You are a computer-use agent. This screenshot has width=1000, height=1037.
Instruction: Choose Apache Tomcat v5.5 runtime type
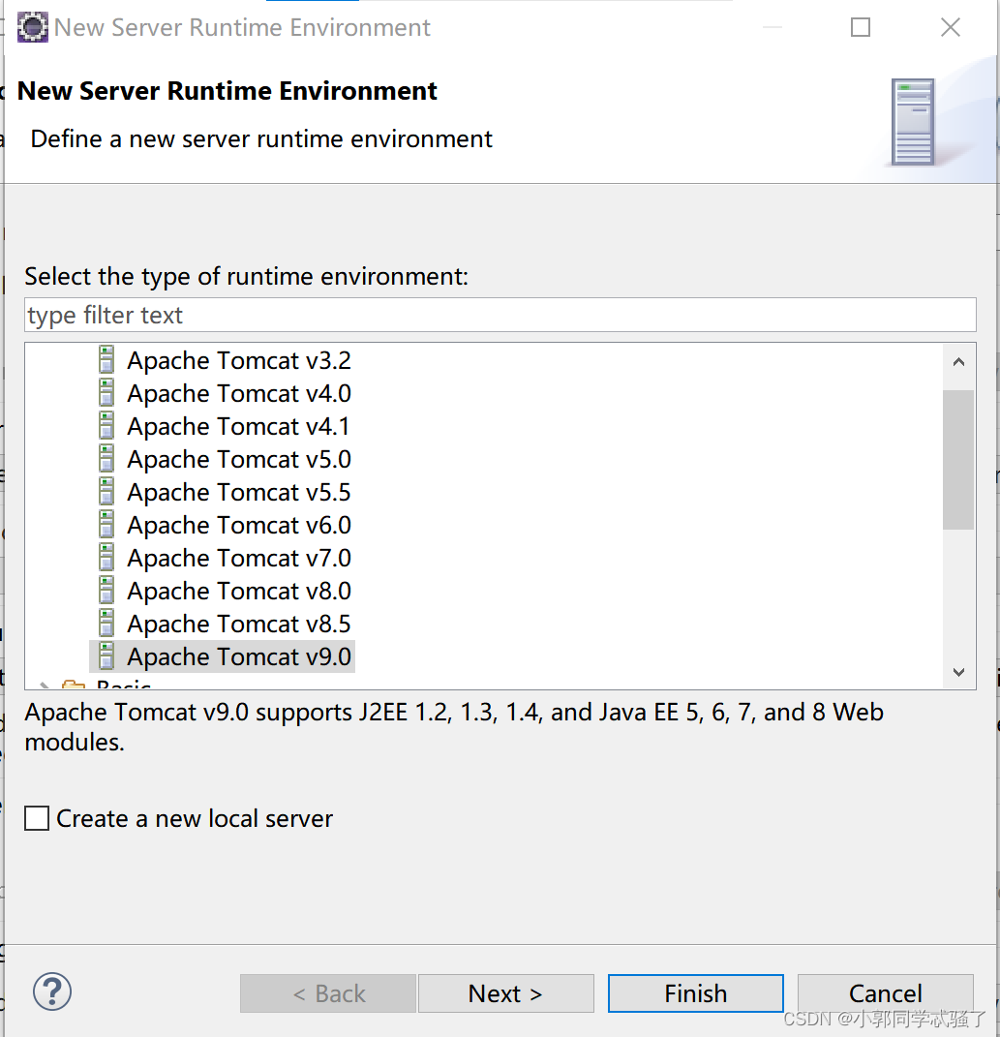238,492
